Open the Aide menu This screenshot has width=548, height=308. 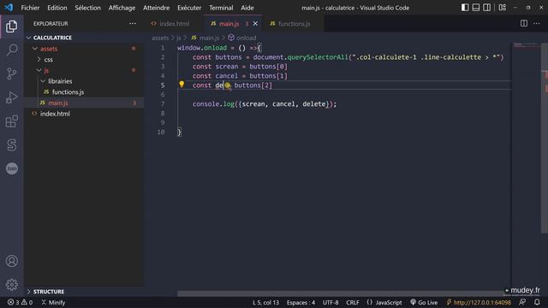click(247, 8)
